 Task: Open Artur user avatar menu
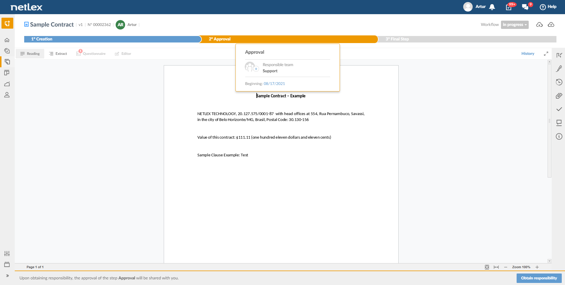(x=468, y=7)
